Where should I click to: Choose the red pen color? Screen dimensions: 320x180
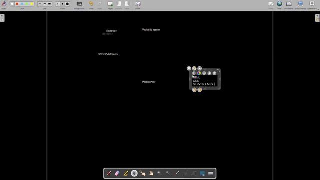pos(17,4)
